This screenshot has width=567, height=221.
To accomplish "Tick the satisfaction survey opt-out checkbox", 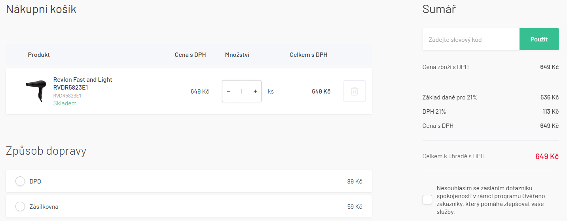I will click(x=427, y=200).
